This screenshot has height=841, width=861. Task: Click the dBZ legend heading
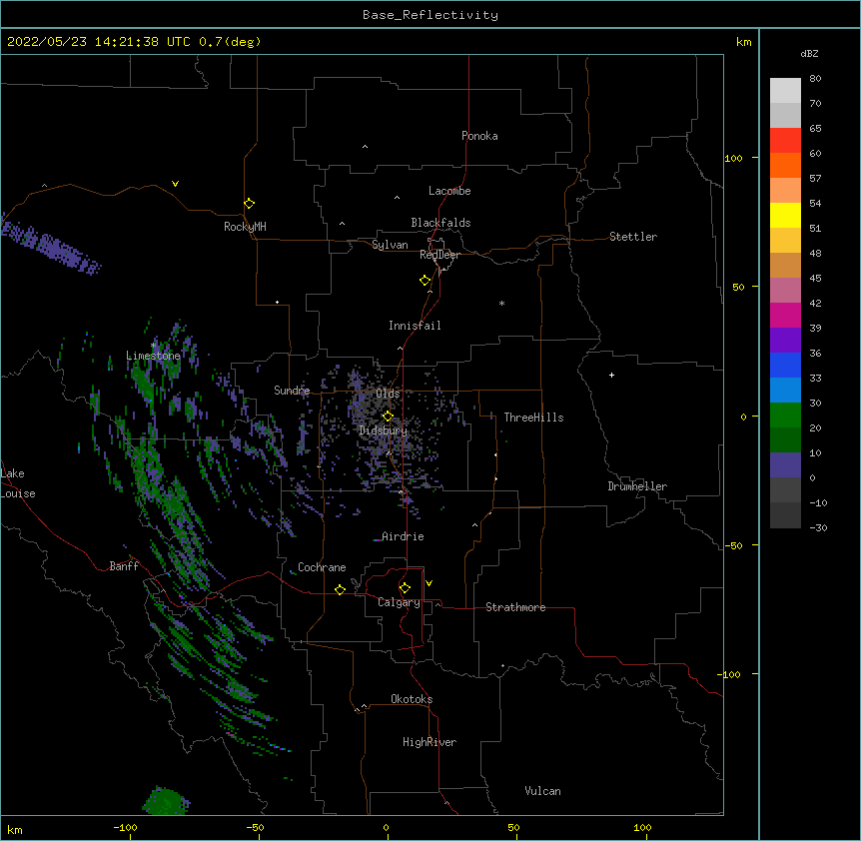809,53
